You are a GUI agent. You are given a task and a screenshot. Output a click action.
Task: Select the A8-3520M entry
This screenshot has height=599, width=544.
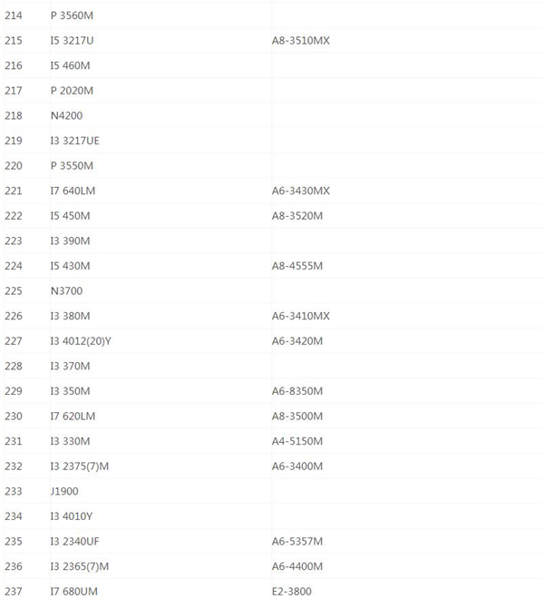(296, 216)
